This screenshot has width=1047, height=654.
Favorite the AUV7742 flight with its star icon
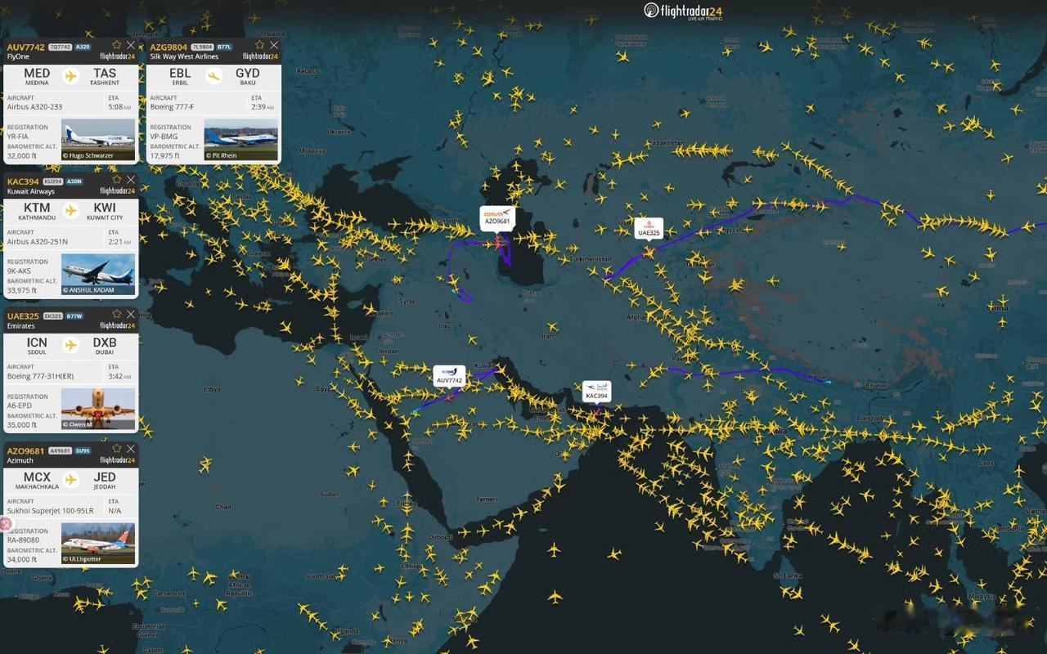pyautogui.click(x=117, y=45)
